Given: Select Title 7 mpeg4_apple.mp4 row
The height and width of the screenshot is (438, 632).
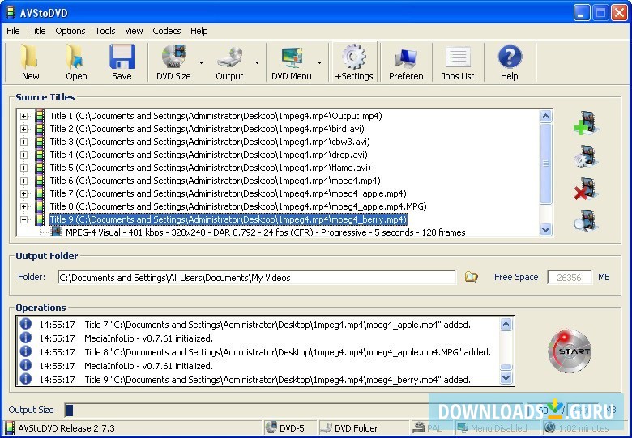Looking at the screenshot, I should 228,193.
